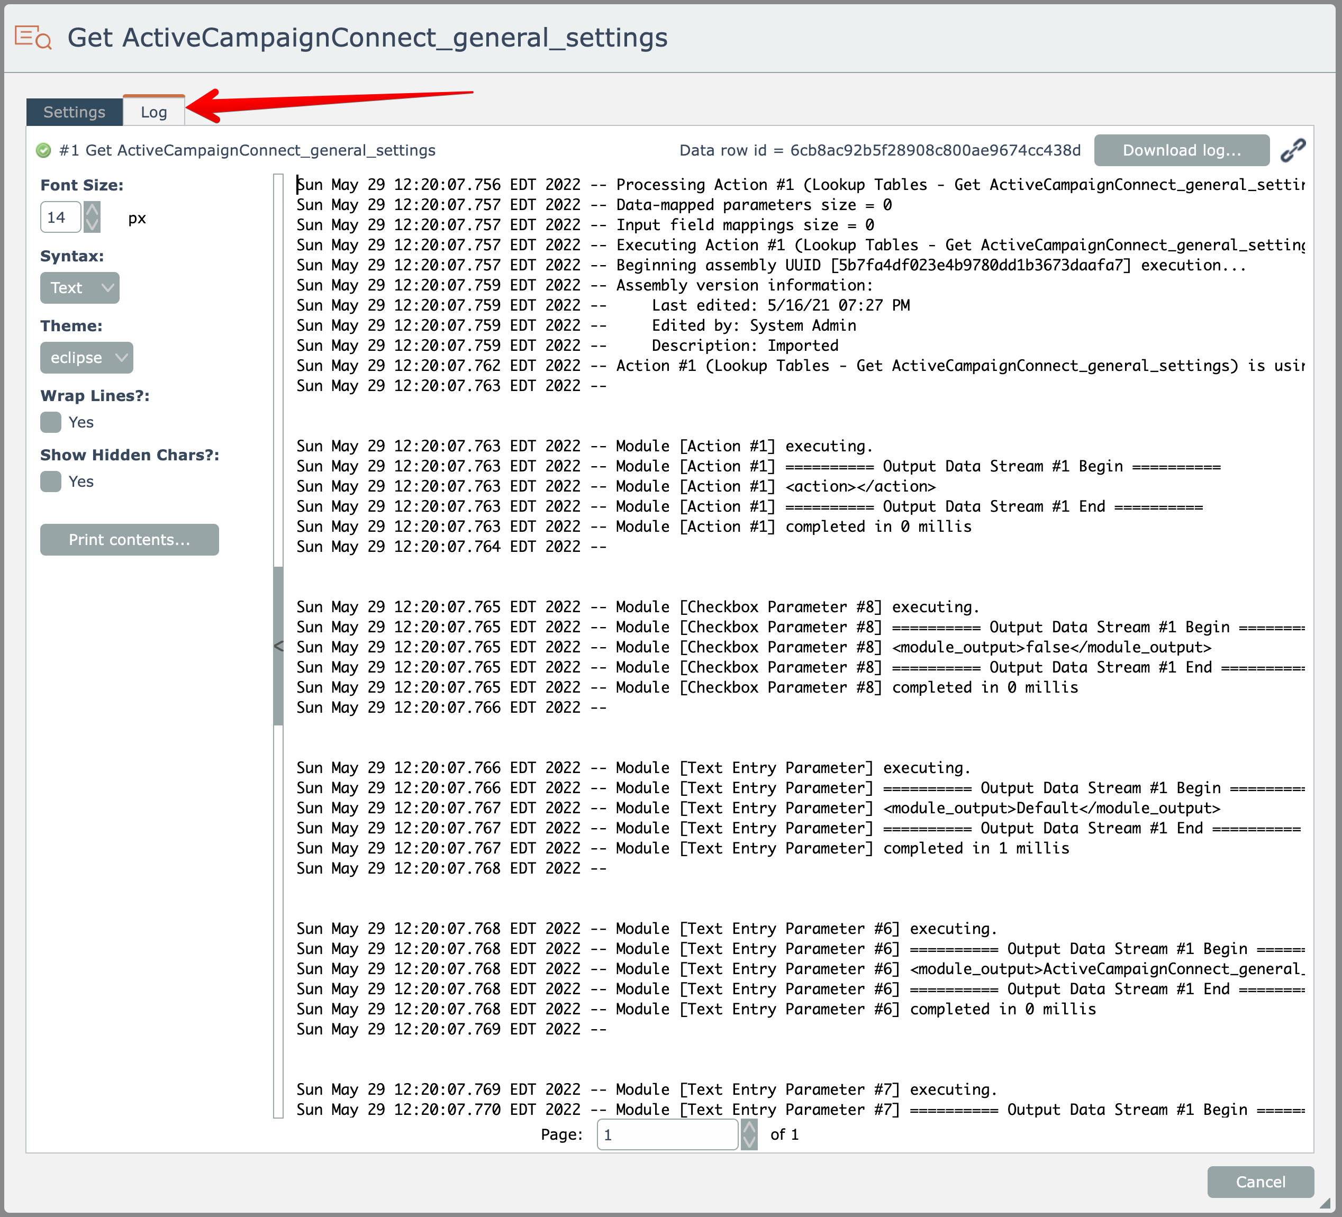Screen dimensions: 1342x1217
Task: Open the Theme dropdown set to eclipse
Action: [87, 358]
